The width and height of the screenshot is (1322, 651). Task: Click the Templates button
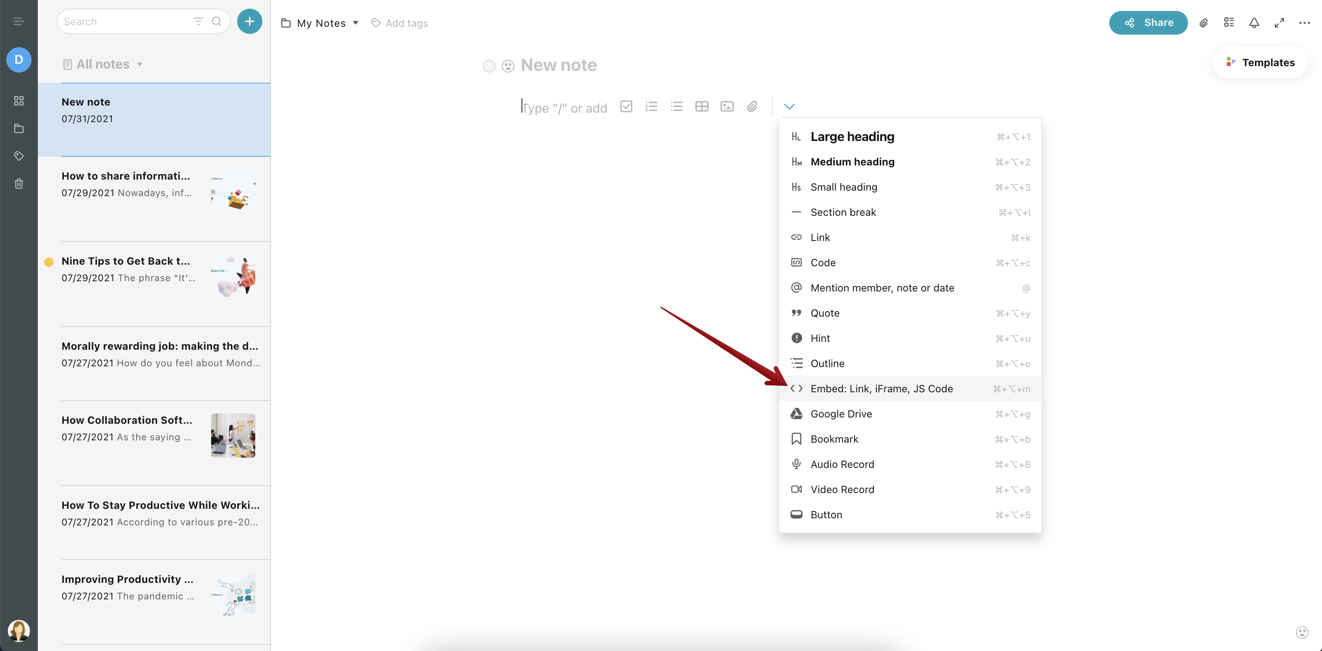pos(1261,61)
